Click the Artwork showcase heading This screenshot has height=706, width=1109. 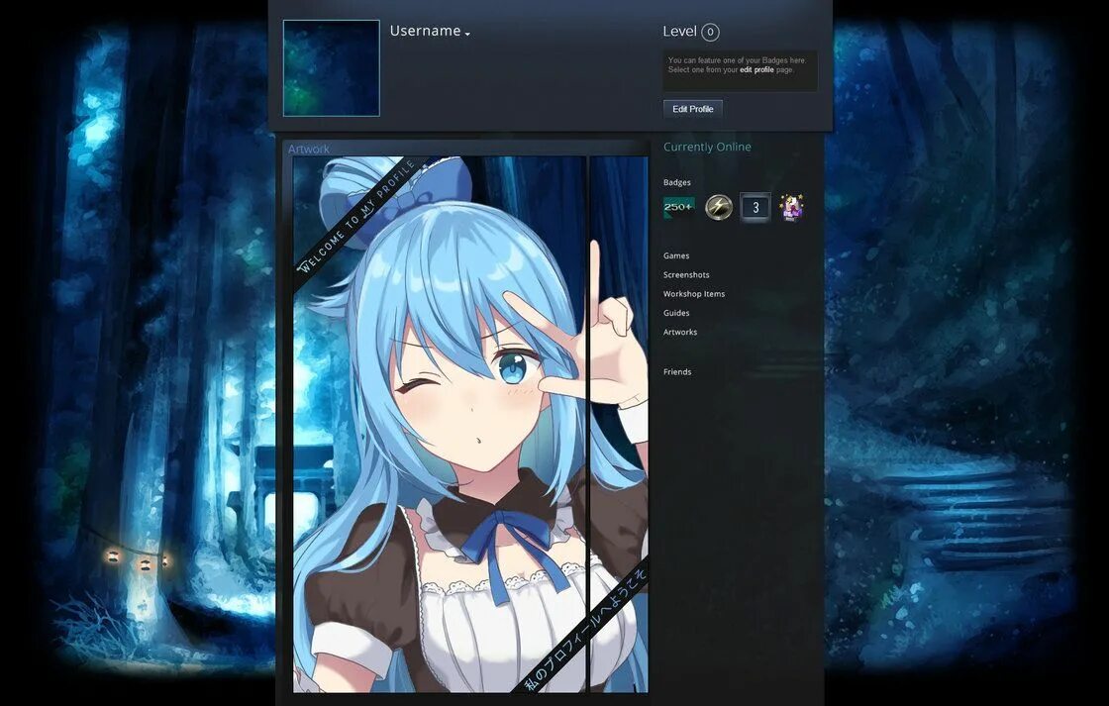pos(308,149)
